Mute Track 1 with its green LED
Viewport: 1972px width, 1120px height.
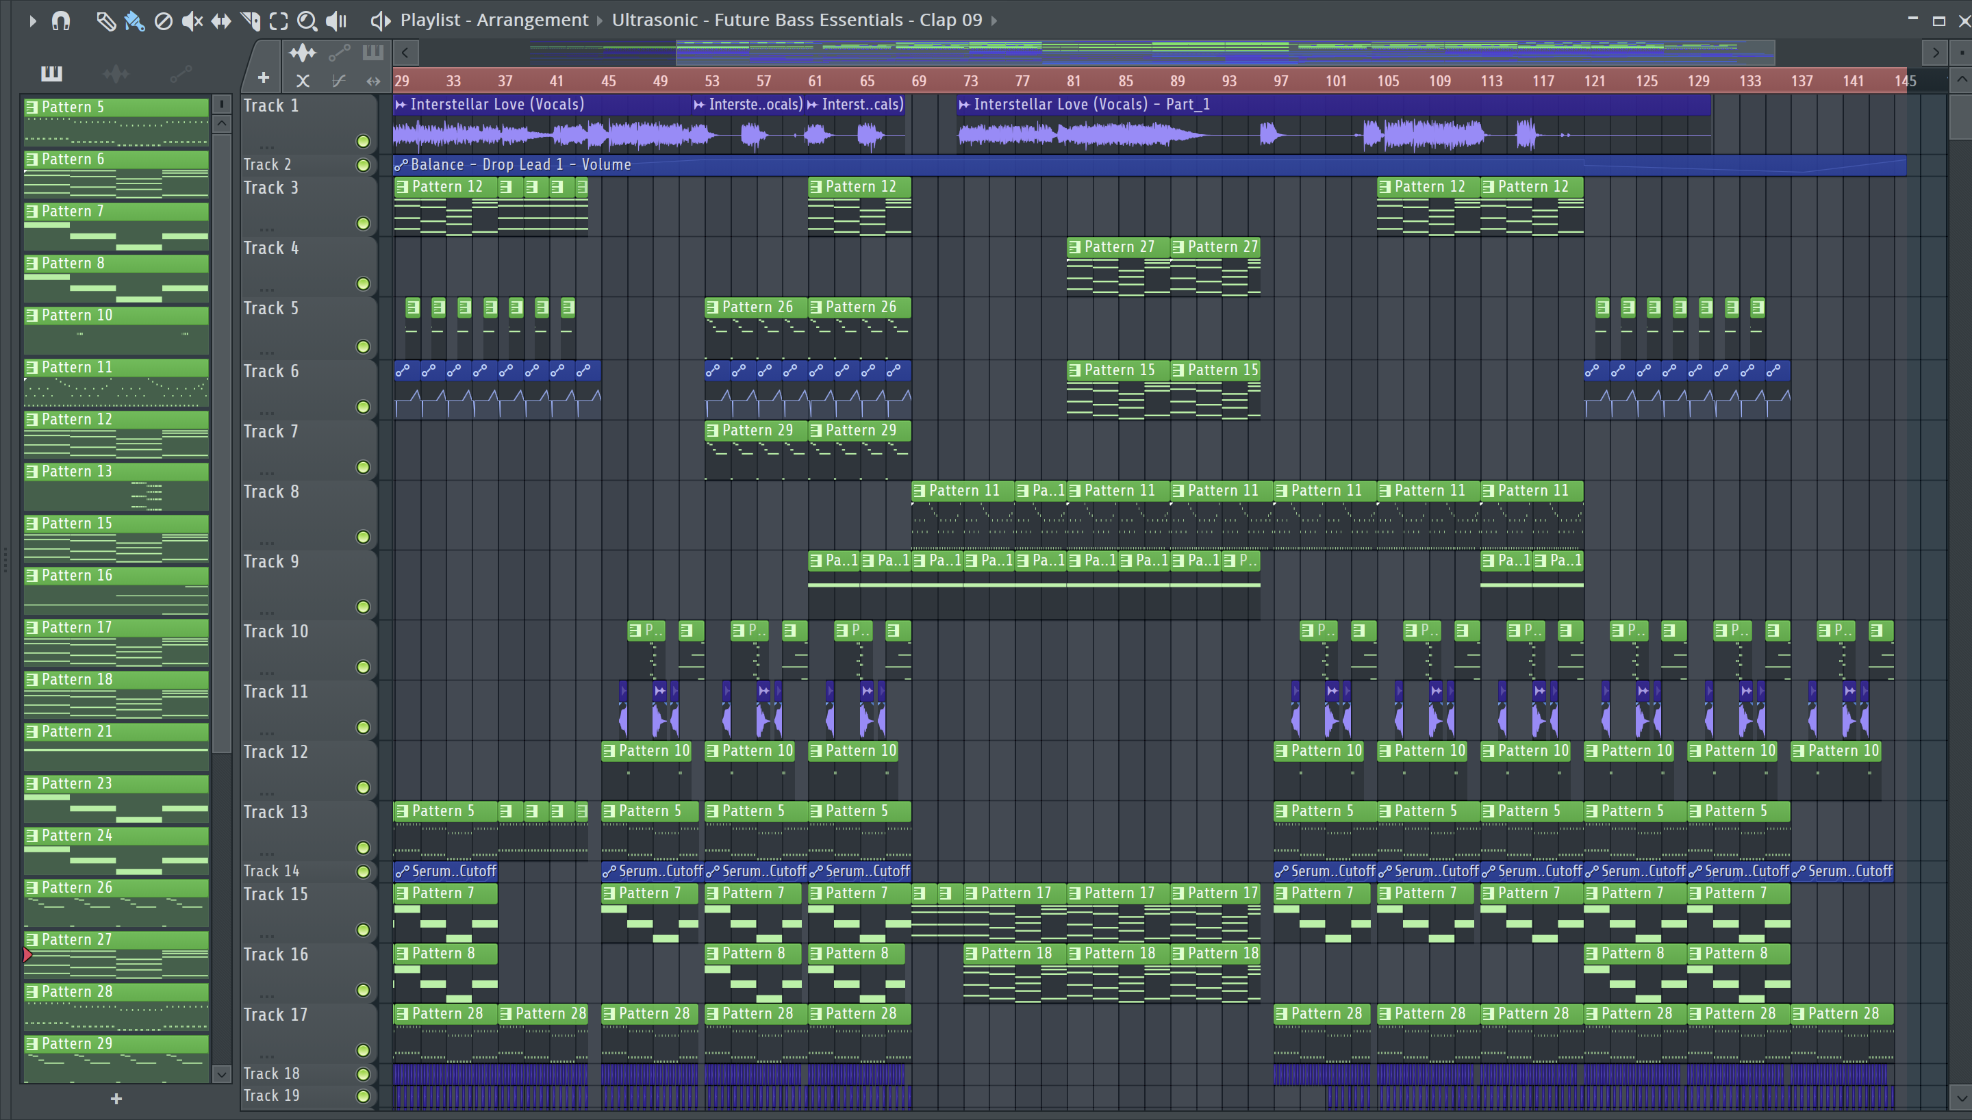[363, 142]
